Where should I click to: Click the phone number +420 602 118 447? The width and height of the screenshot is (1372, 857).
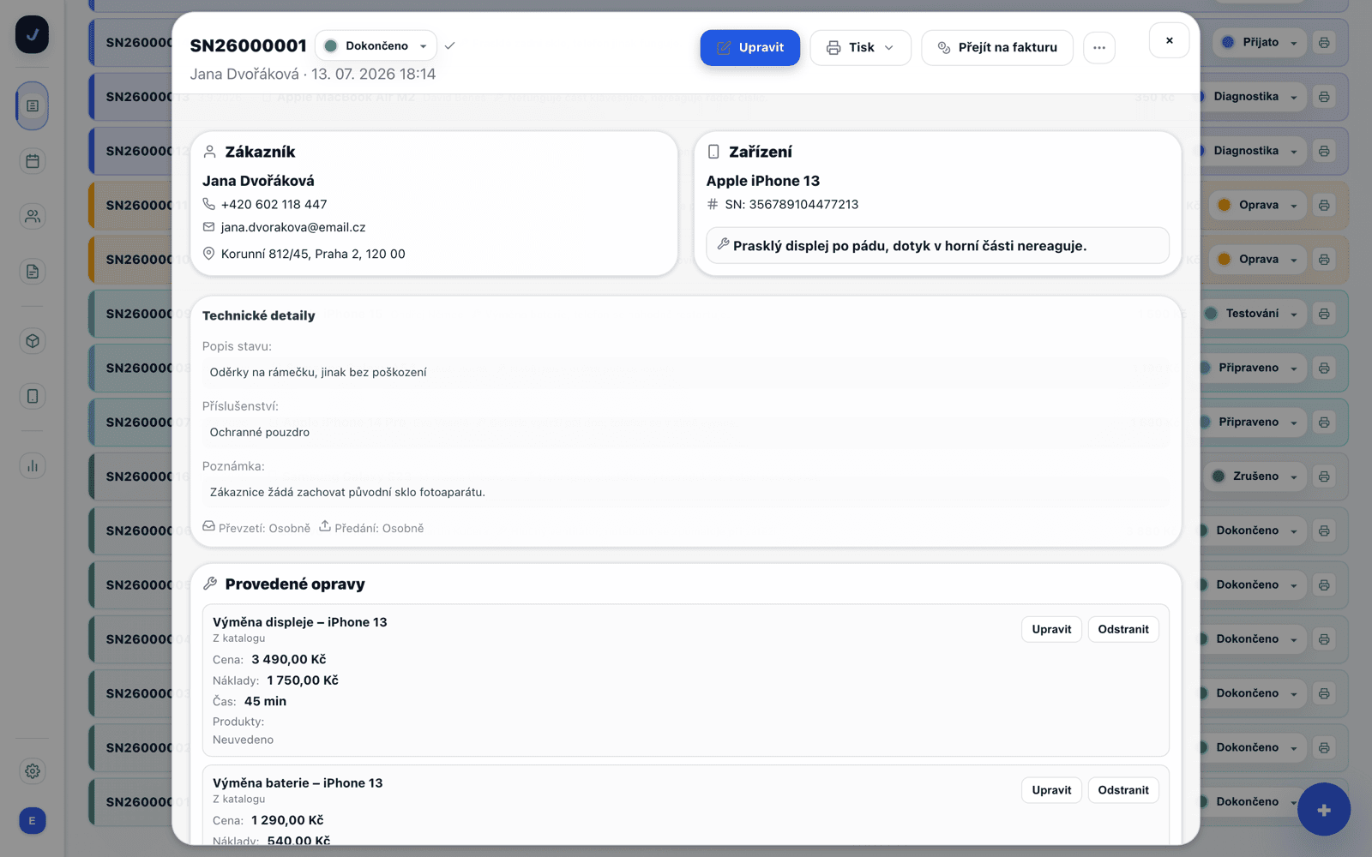pyautogui.click(x=274, y=204)
